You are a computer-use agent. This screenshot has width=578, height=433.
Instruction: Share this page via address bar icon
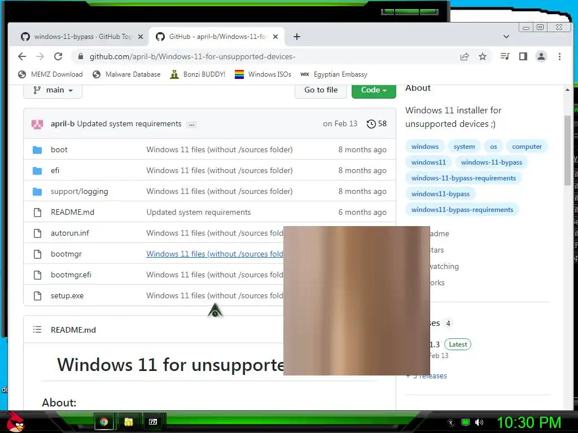[x=465, y=57]
